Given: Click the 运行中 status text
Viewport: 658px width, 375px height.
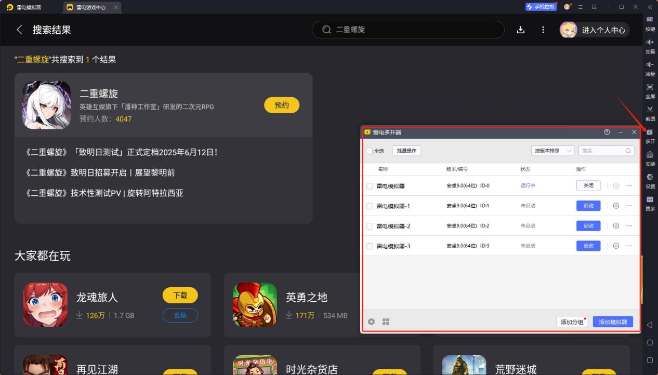Looking at the screenshot, I should (528, 185).
